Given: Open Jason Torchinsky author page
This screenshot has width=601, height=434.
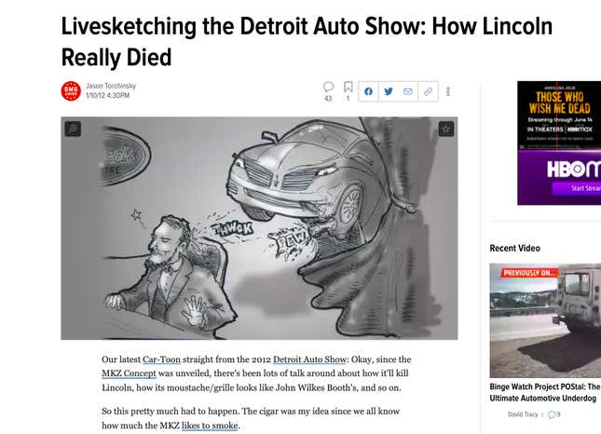Looking at the screenshot, I should pyautogui.click(x=111, y=86).
